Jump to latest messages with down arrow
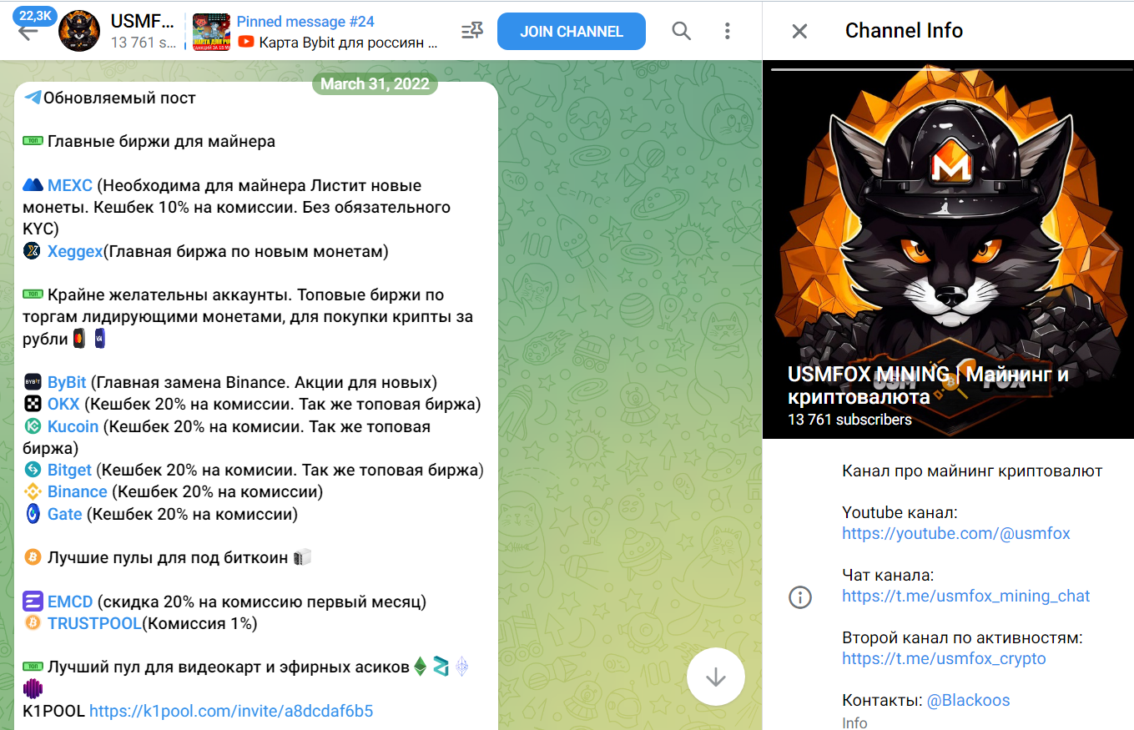 715,677
